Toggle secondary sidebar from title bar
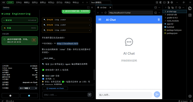 pyautogui.click(x=168, y=2)
